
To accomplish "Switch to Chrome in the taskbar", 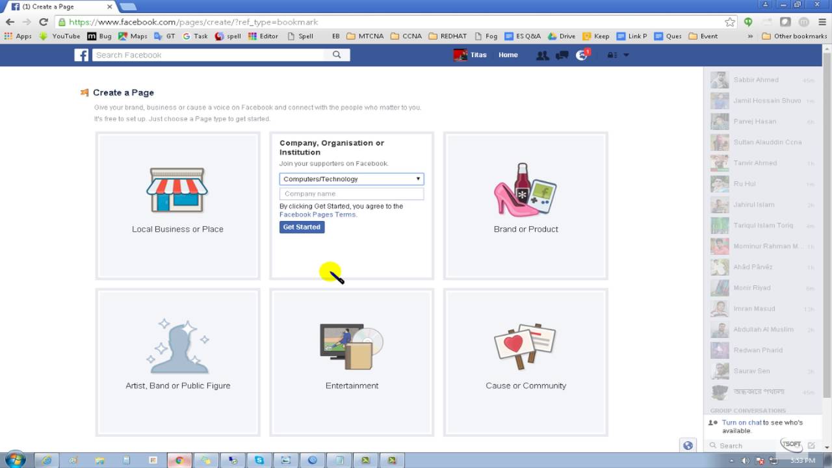I will 179,460.
